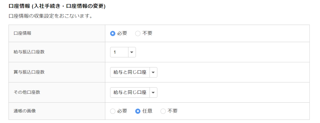The image size is (320, 123).
Task: Click the 口座情報 row label
Action: click(x=22, y=33)
